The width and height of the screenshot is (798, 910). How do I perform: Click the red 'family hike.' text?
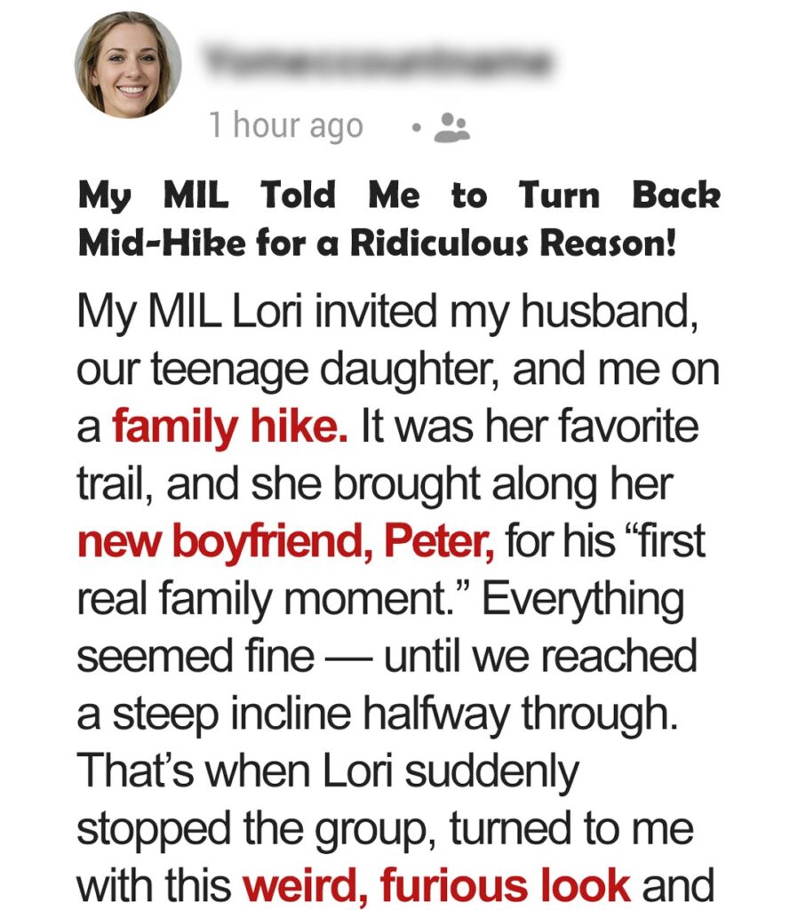[x=230, y=427]
